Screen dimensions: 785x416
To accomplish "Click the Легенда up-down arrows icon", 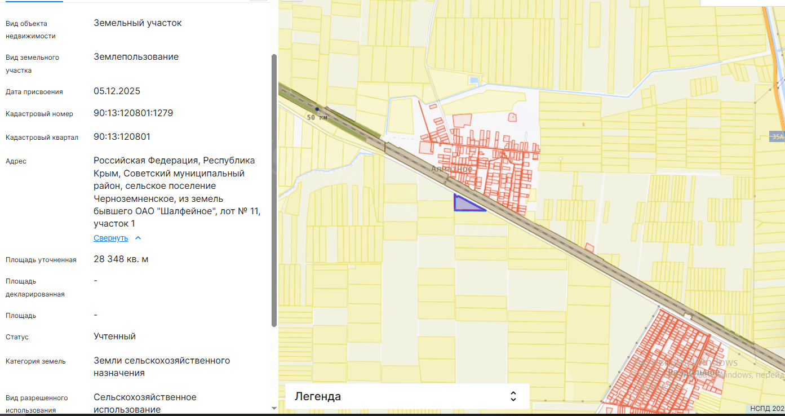I will (513, 396).
